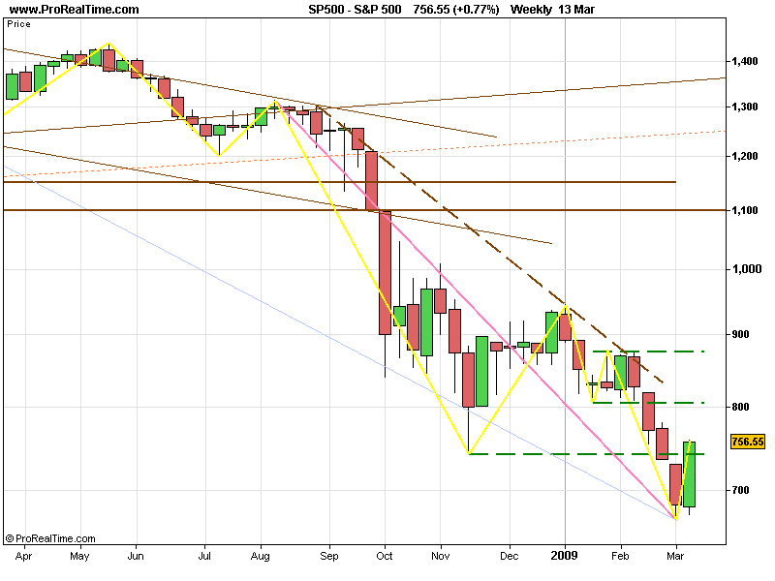Viewport: 775px width, 581px height.
Task: Click the Sep label on time axis
Action: pyautogui.click(x=329, y=556)
